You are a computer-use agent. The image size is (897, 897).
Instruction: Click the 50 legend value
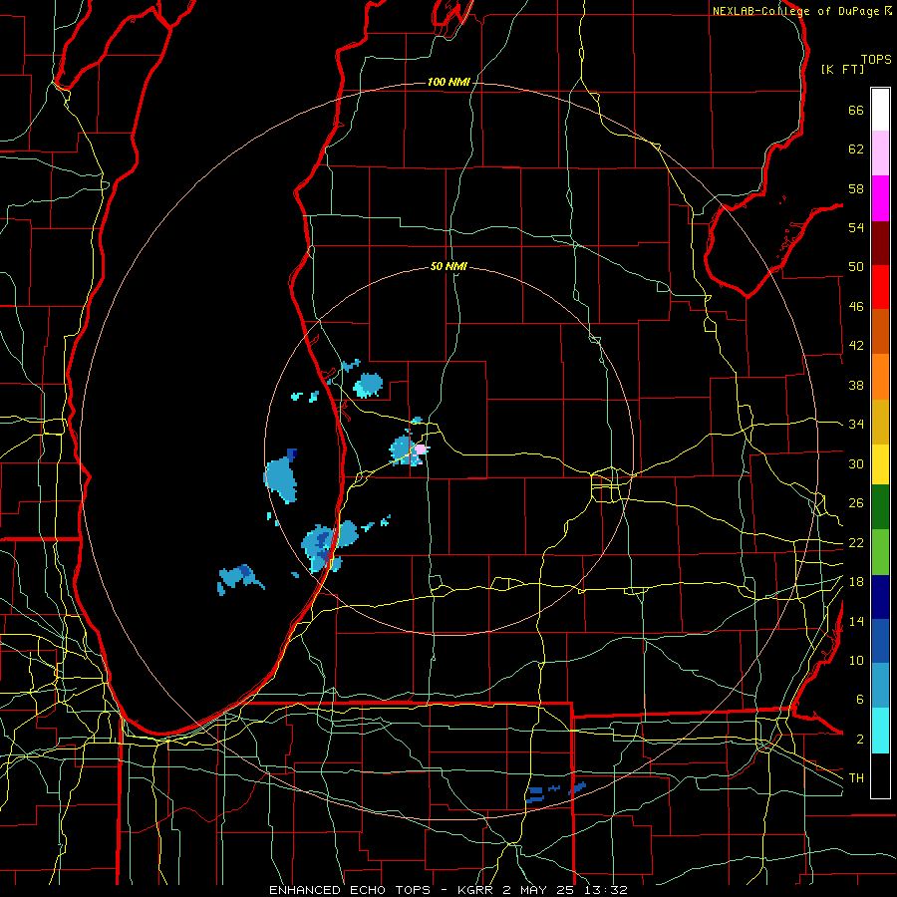tap(856, 267)
